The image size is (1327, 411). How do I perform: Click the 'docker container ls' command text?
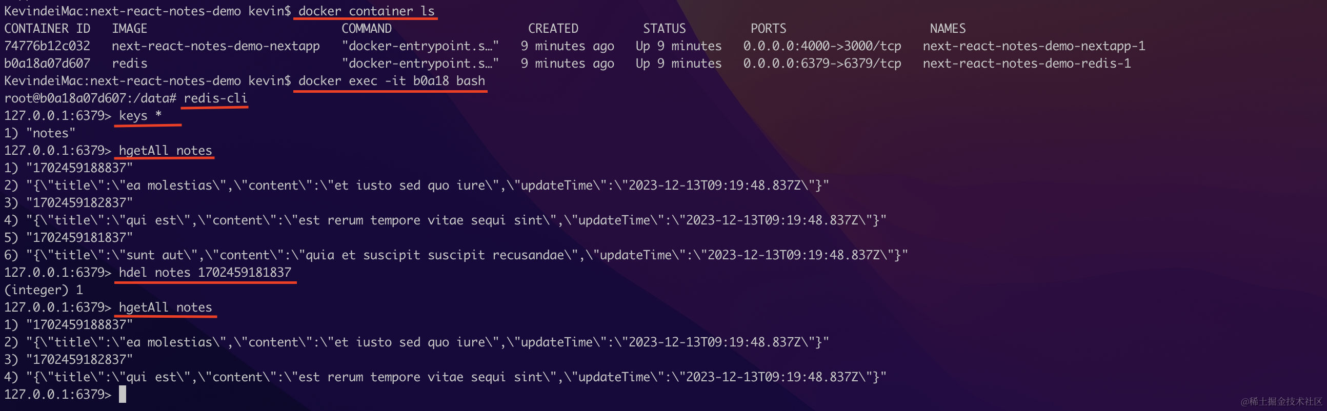(366, 11)
